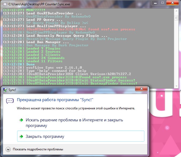Choose "Искать решение проблемы в Интернете и закрыть программу"
Viewport: 181px width, 157px height.
pos(80,123)
